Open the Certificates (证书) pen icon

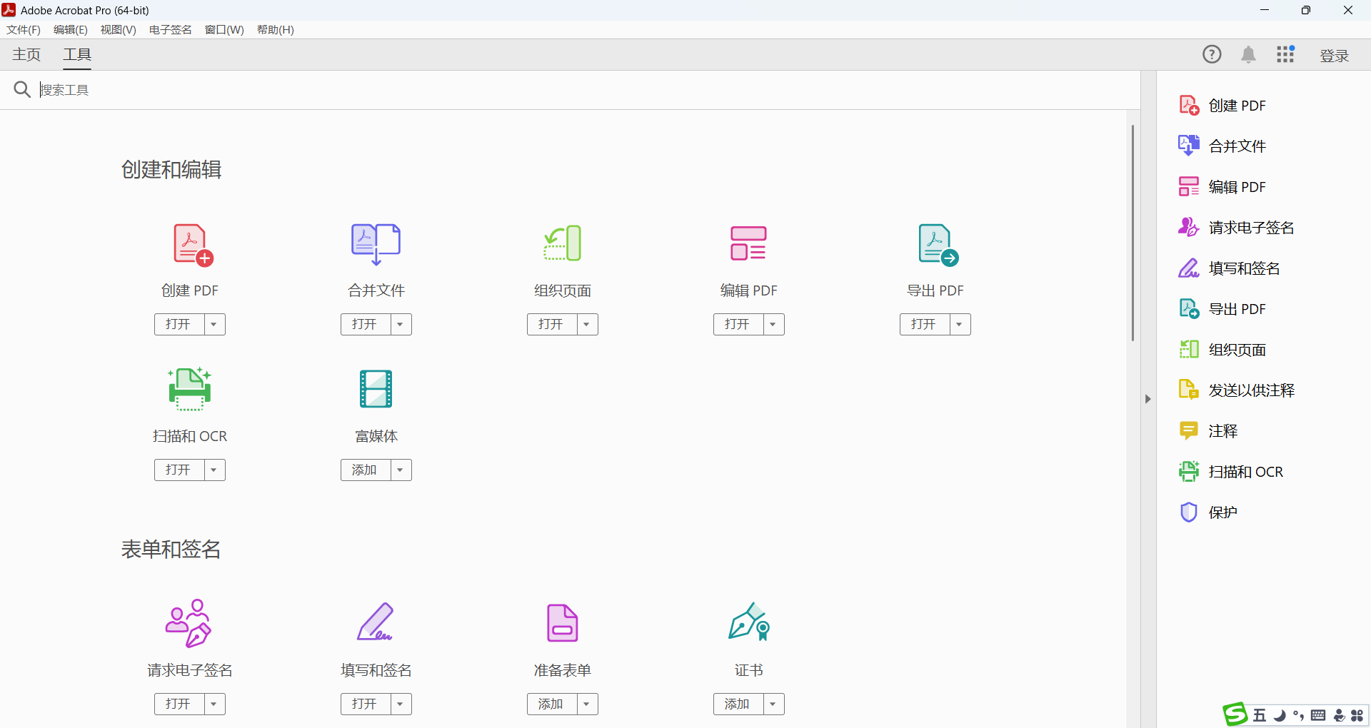(x=748, y=623)
